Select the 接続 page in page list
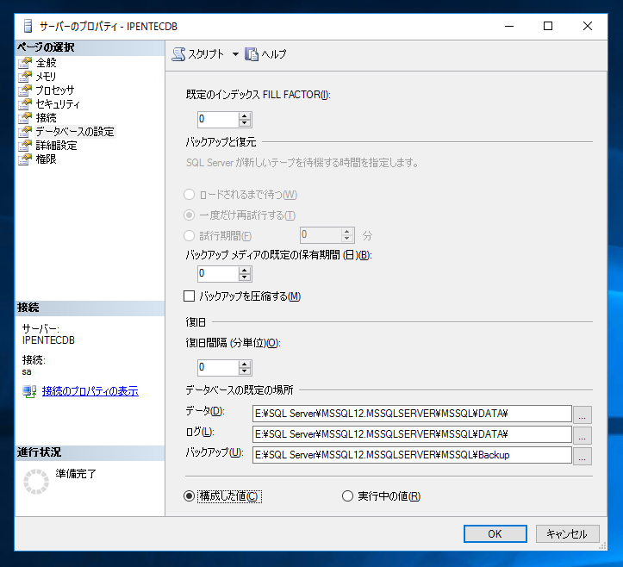Screen dimensions: 623x567 click(x=46, y=117)
